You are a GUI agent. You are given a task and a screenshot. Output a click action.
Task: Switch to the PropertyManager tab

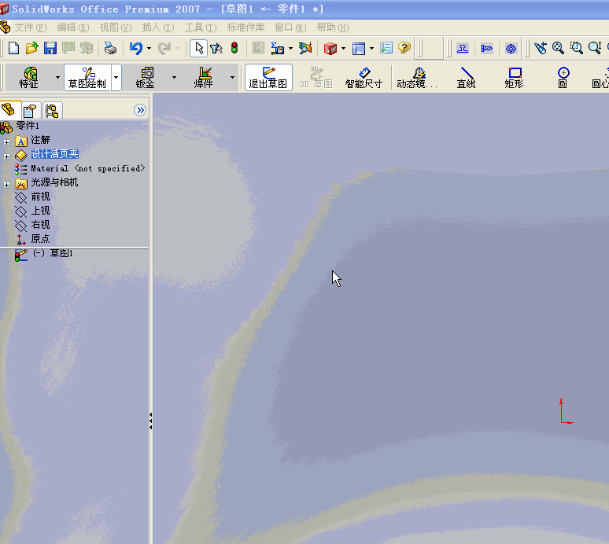pos(30,111)
